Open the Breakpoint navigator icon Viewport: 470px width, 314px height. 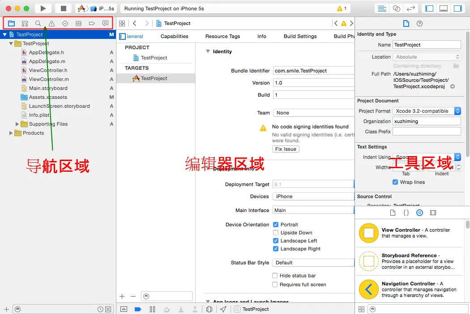coord(92,23)
